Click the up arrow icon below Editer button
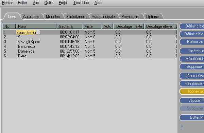Viewport: 204px width, 133px height. [182, 127]
